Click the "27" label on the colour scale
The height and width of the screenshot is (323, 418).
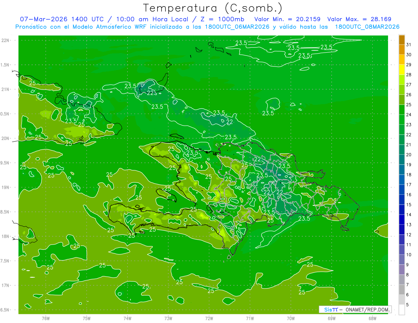coord(409,85)
